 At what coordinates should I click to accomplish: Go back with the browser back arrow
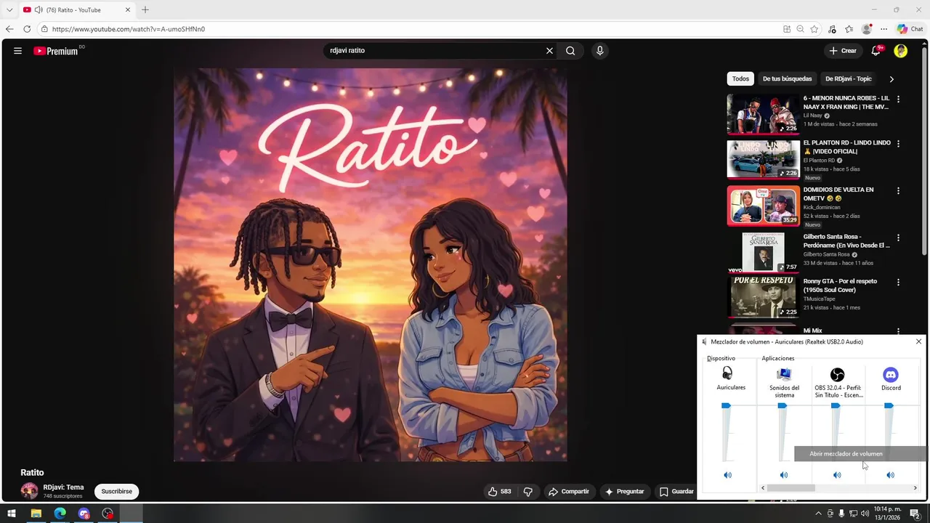(9, 29)
